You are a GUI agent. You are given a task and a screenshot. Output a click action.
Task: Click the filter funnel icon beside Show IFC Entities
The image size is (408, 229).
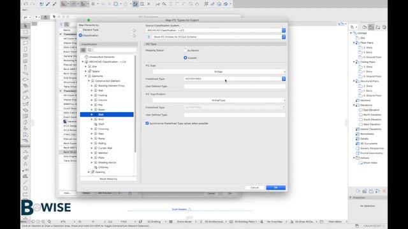[x=149, y=37]
